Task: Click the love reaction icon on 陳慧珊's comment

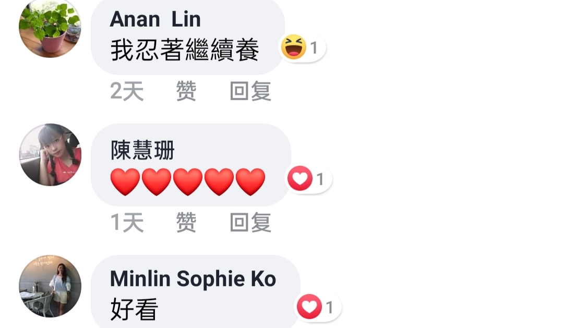Action: (x=300, y=178)
